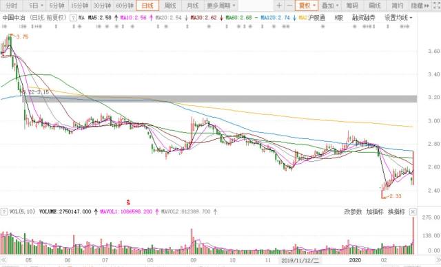Click the MA5:2.58 indicator value
441x267 pixels.
point(99,18)
